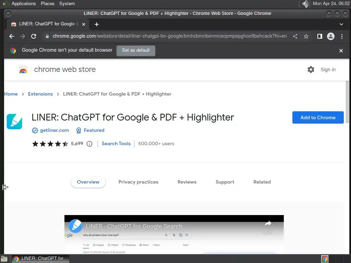Switch to Privacy practices tab
This screenshot has height=263, width=351.
click(x=138, y=182)
